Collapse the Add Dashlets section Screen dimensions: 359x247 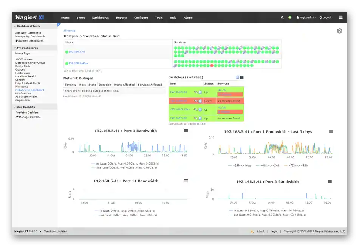click(x=24, y=107)
